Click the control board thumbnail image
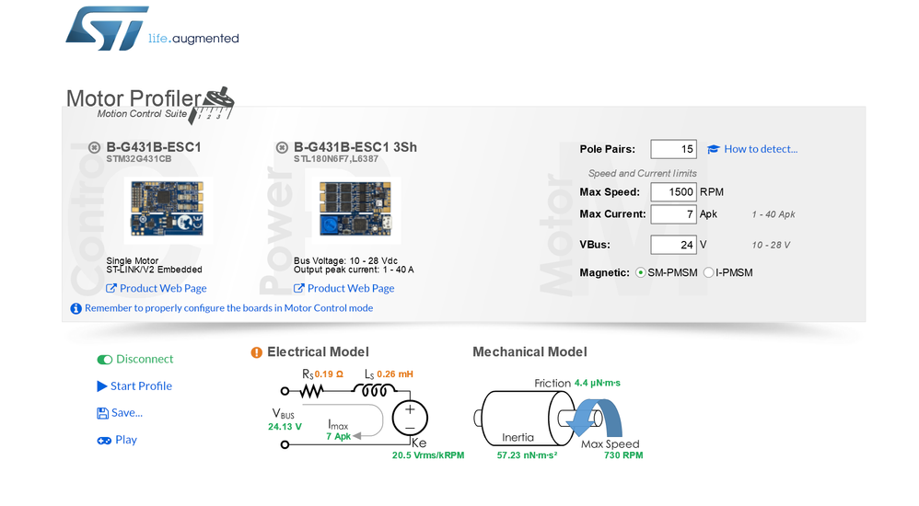The width and height of the screenshot is (919, 506). point(167,209)
